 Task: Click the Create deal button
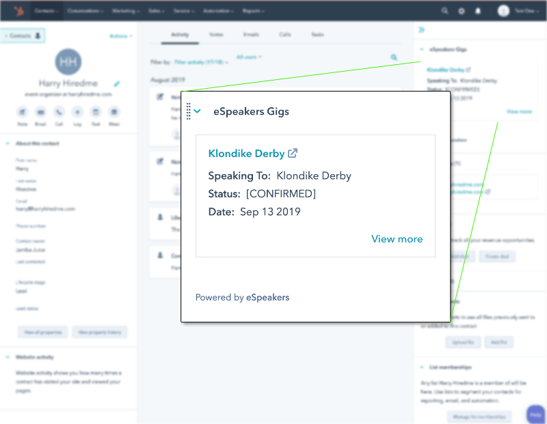[497, 257]
